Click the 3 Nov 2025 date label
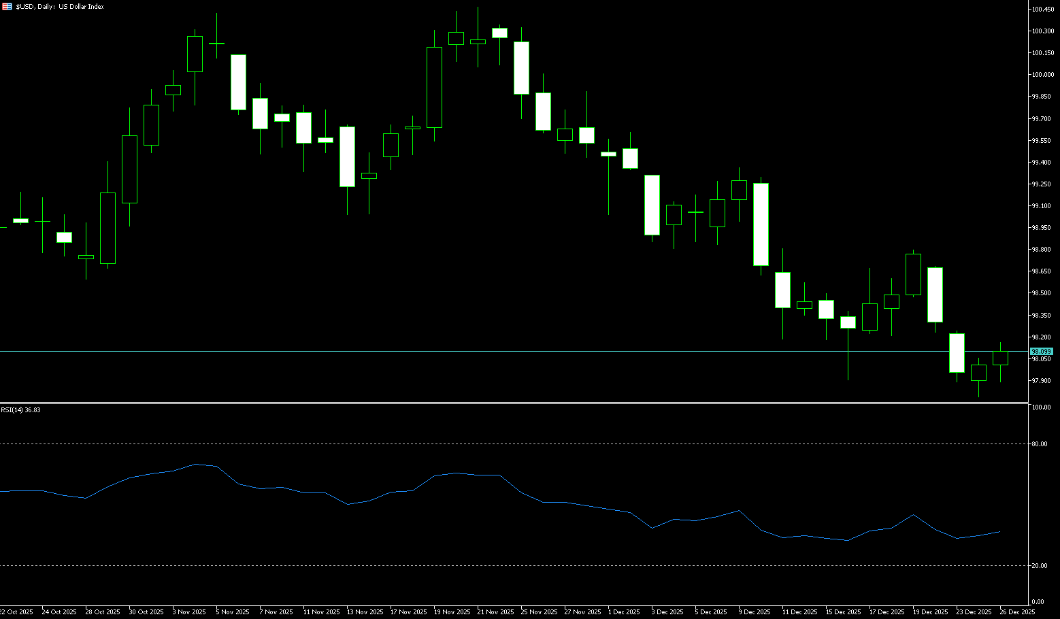 pyautogui.click(x=189, y=612)
